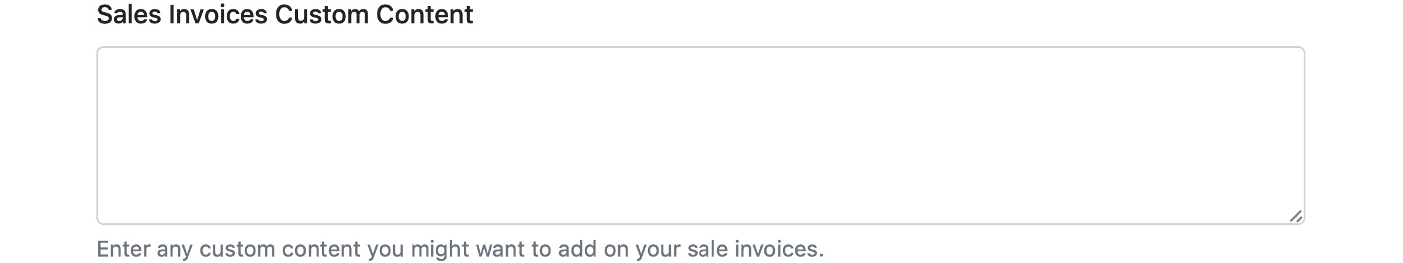The width and height of the screenshot is (1403, 263).
Task: Select the word "Sales" in the heading
Action: (x=129, y=15)
